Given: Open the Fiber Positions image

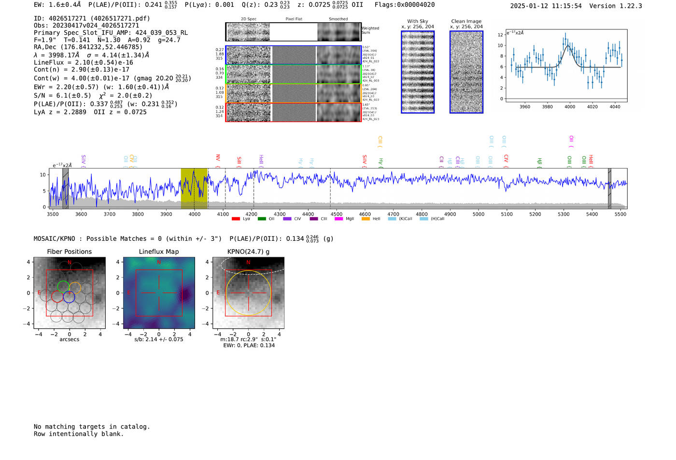Looking at the screenshot, I should [70, 293].
